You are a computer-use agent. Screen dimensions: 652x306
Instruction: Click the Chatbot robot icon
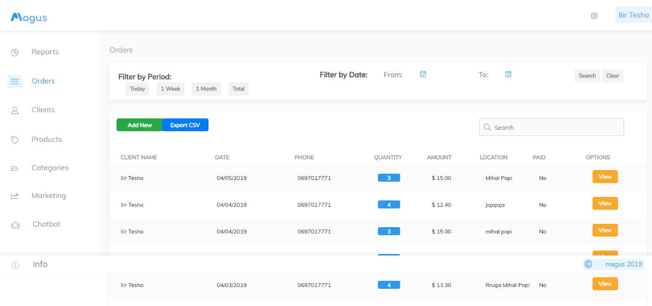(x=15, y=225)
